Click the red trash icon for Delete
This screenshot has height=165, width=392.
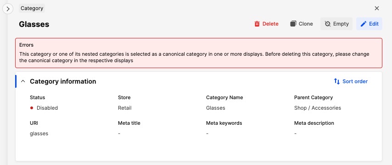tap(257, 24)
